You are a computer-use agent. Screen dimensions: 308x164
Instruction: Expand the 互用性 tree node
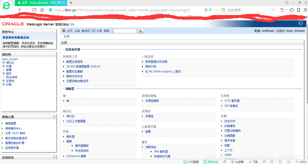[x=4, y=81]
